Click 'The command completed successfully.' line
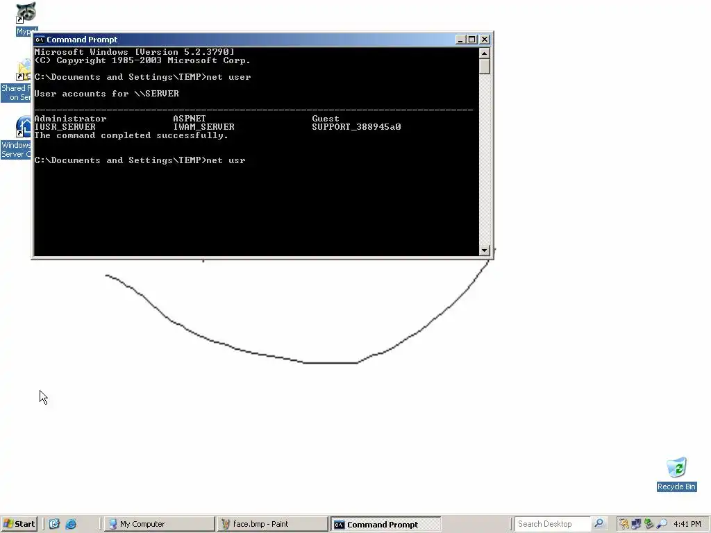Viewport: 711px width, 533px height. [x=131, y=135]
